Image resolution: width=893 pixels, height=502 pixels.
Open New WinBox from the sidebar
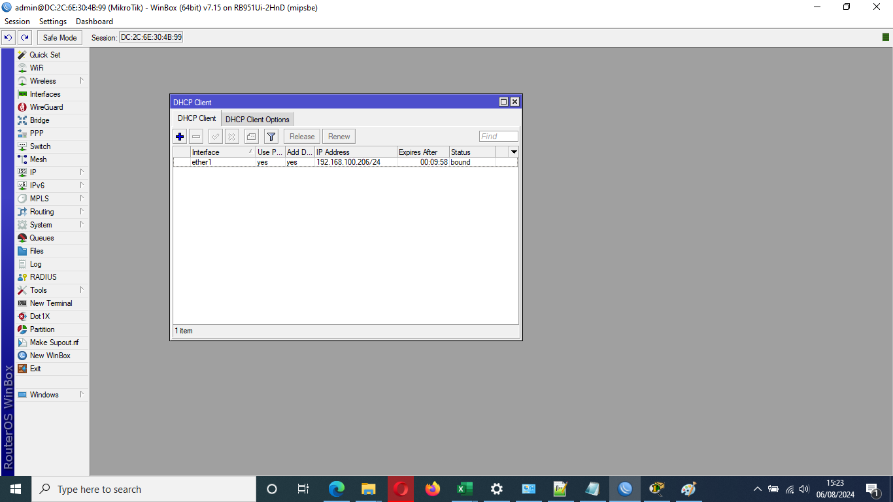[52, 356]
